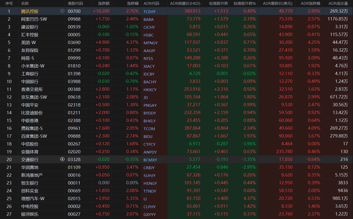This screenshot has height=219, width=353.
Task: Sort by the 序号 column header
Action: tap(9, 4)
